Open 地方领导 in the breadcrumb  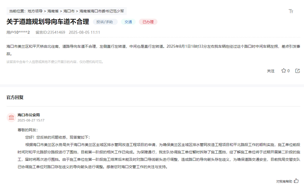[x=35, y=11]
